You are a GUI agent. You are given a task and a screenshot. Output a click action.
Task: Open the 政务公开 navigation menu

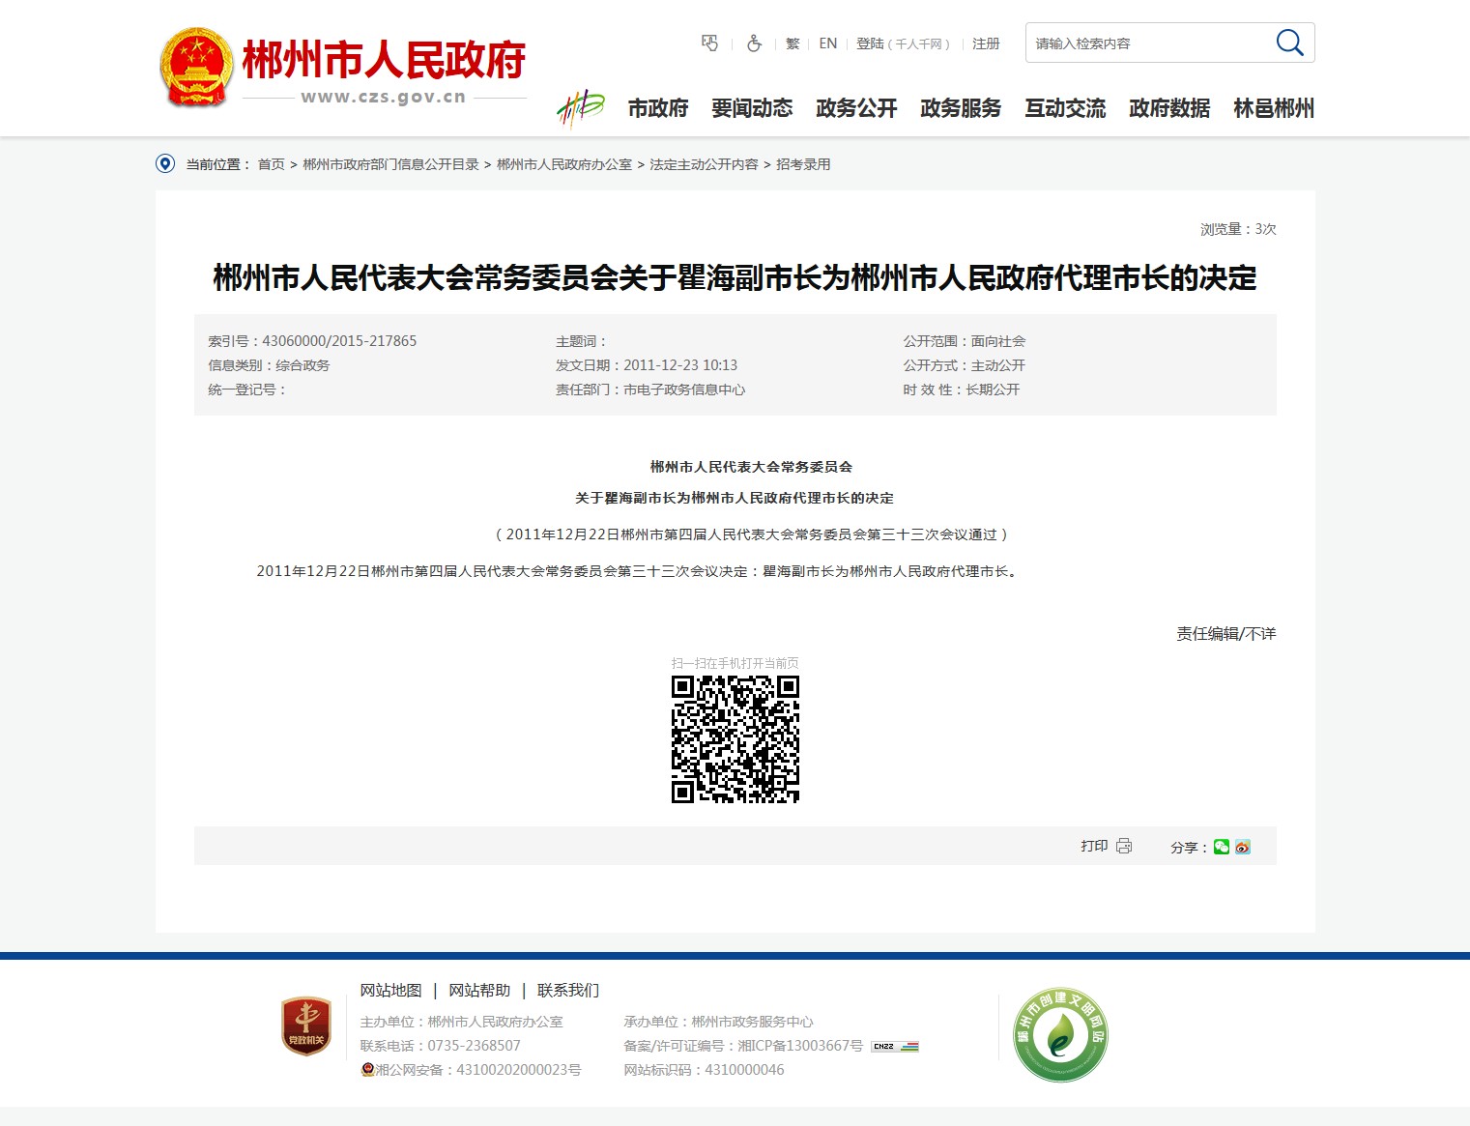856,108
